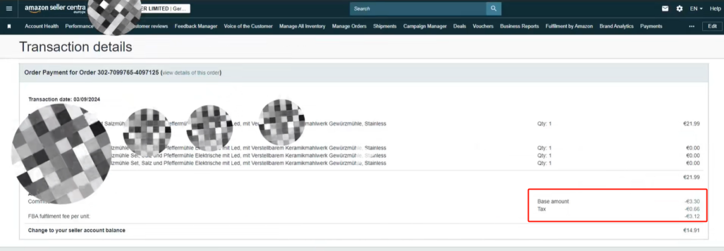Viewport: 724px width, 251px height.
Task: Open Voice of the Customer
Action: point(248,26)
